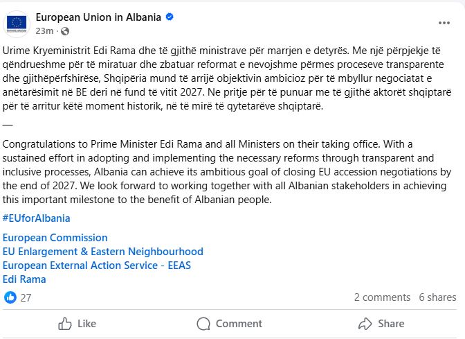Click the blue like reaction icon

pos(10,297)
